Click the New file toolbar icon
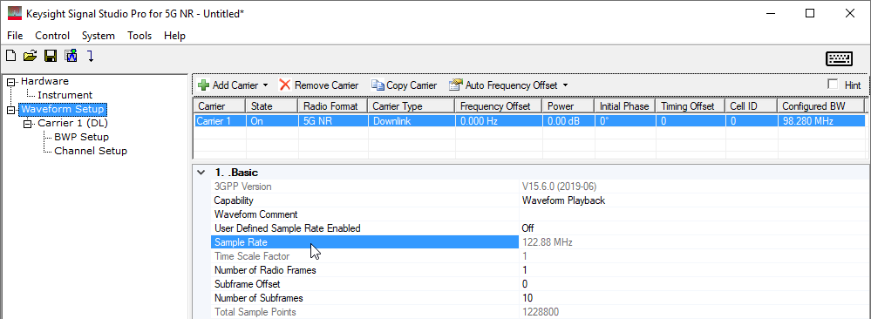 [x=10, y=56]
